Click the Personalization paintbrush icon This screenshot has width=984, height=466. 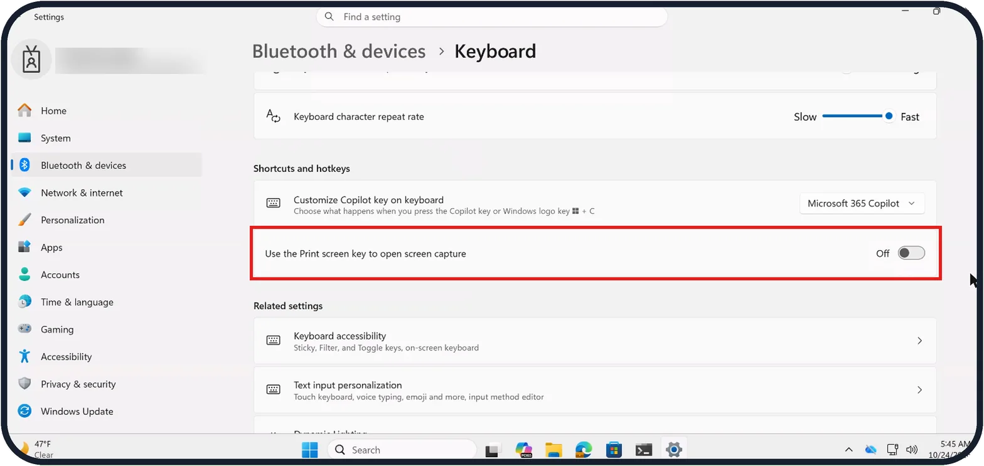(x=24, y=220)
